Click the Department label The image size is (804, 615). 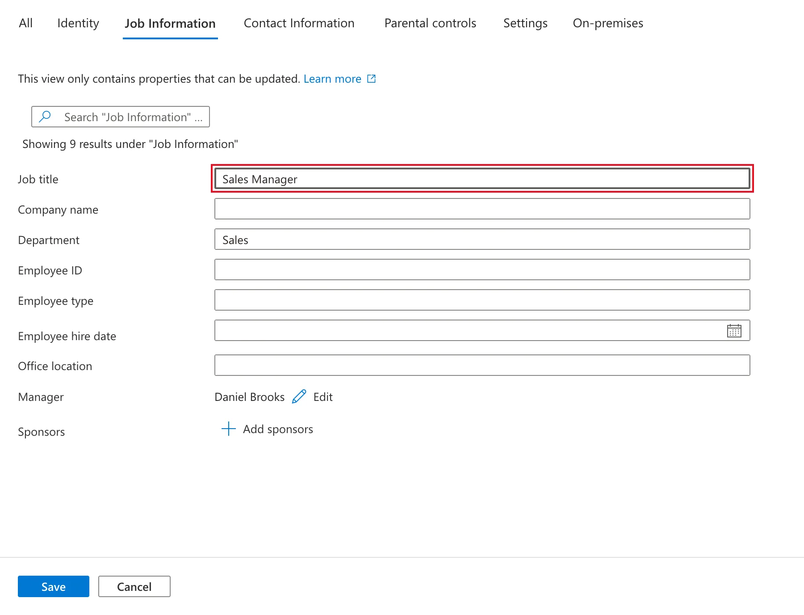(x=49, y=240)
